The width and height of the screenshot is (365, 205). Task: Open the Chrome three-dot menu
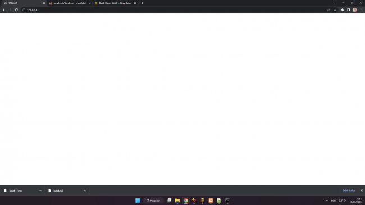(361, 10)
